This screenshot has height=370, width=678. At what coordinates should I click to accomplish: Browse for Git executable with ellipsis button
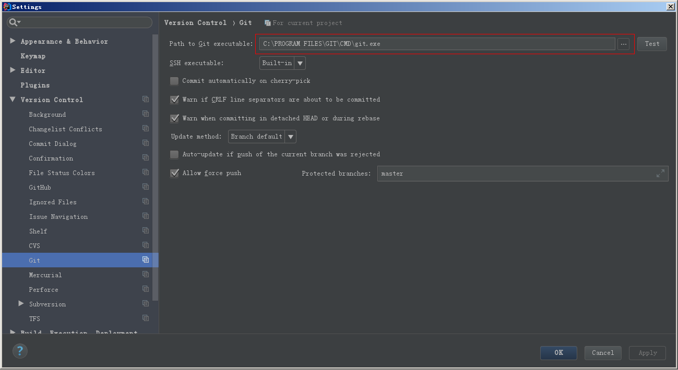point(623,44)
